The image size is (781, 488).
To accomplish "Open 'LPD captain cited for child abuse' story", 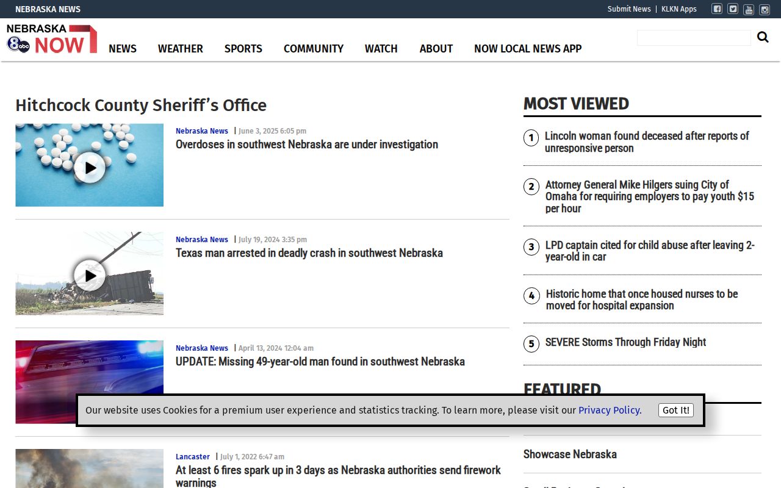I will pyautogui.click(x=650, y=251).
